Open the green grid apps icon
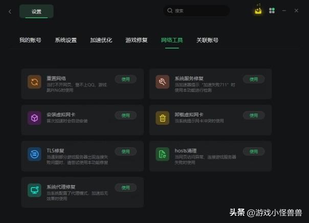The height and width of the screenshot is (223, 309). coord(272,11)
